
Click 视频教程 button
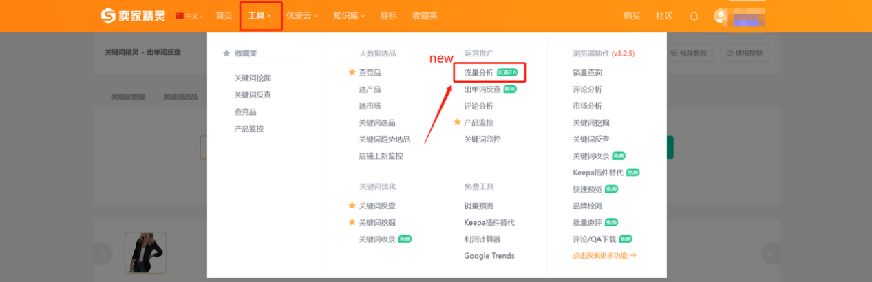(688, 53)
